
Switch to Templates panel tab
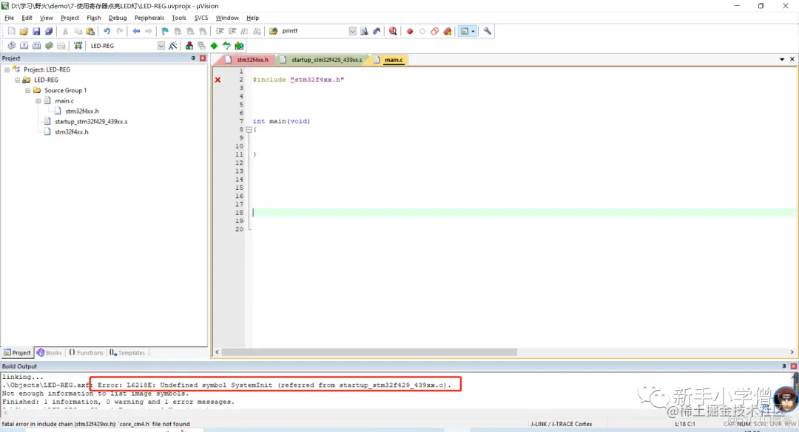(x=127, y=353)
